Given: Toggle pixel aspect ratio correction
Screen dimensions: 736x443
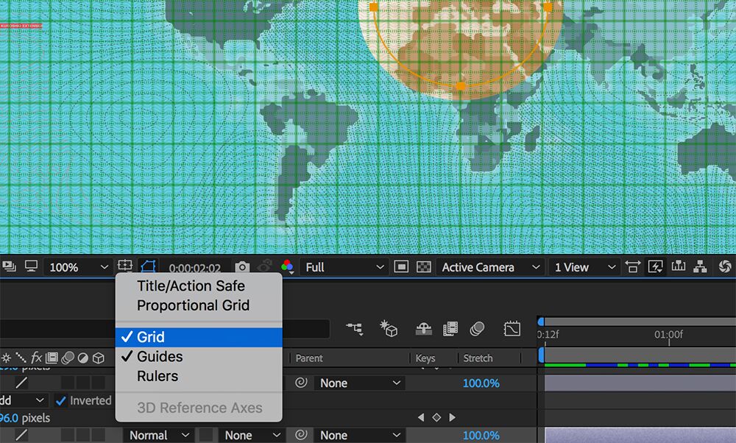Looking at the screenshot, I should pos(633,266).
